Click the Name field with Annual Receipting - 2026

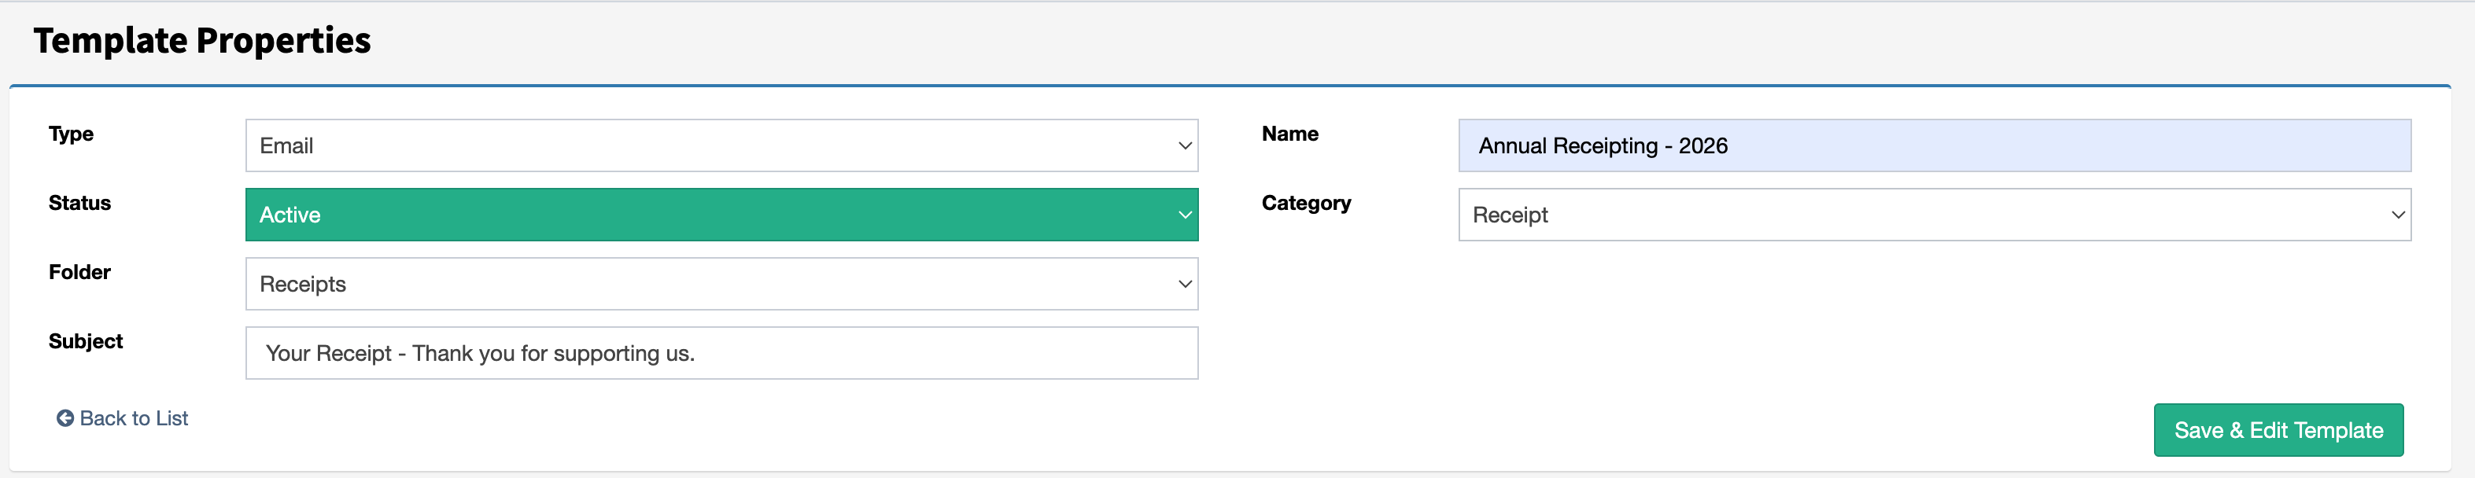pyautogui.click(x=1934, y=146)
